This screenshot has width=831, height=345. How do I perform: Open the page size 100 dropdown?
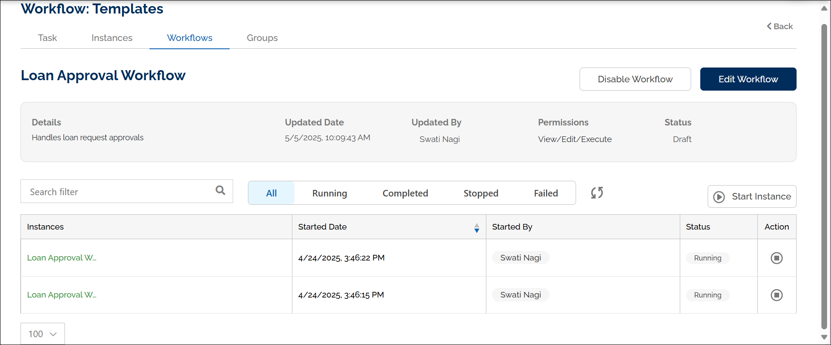(43, 334)
